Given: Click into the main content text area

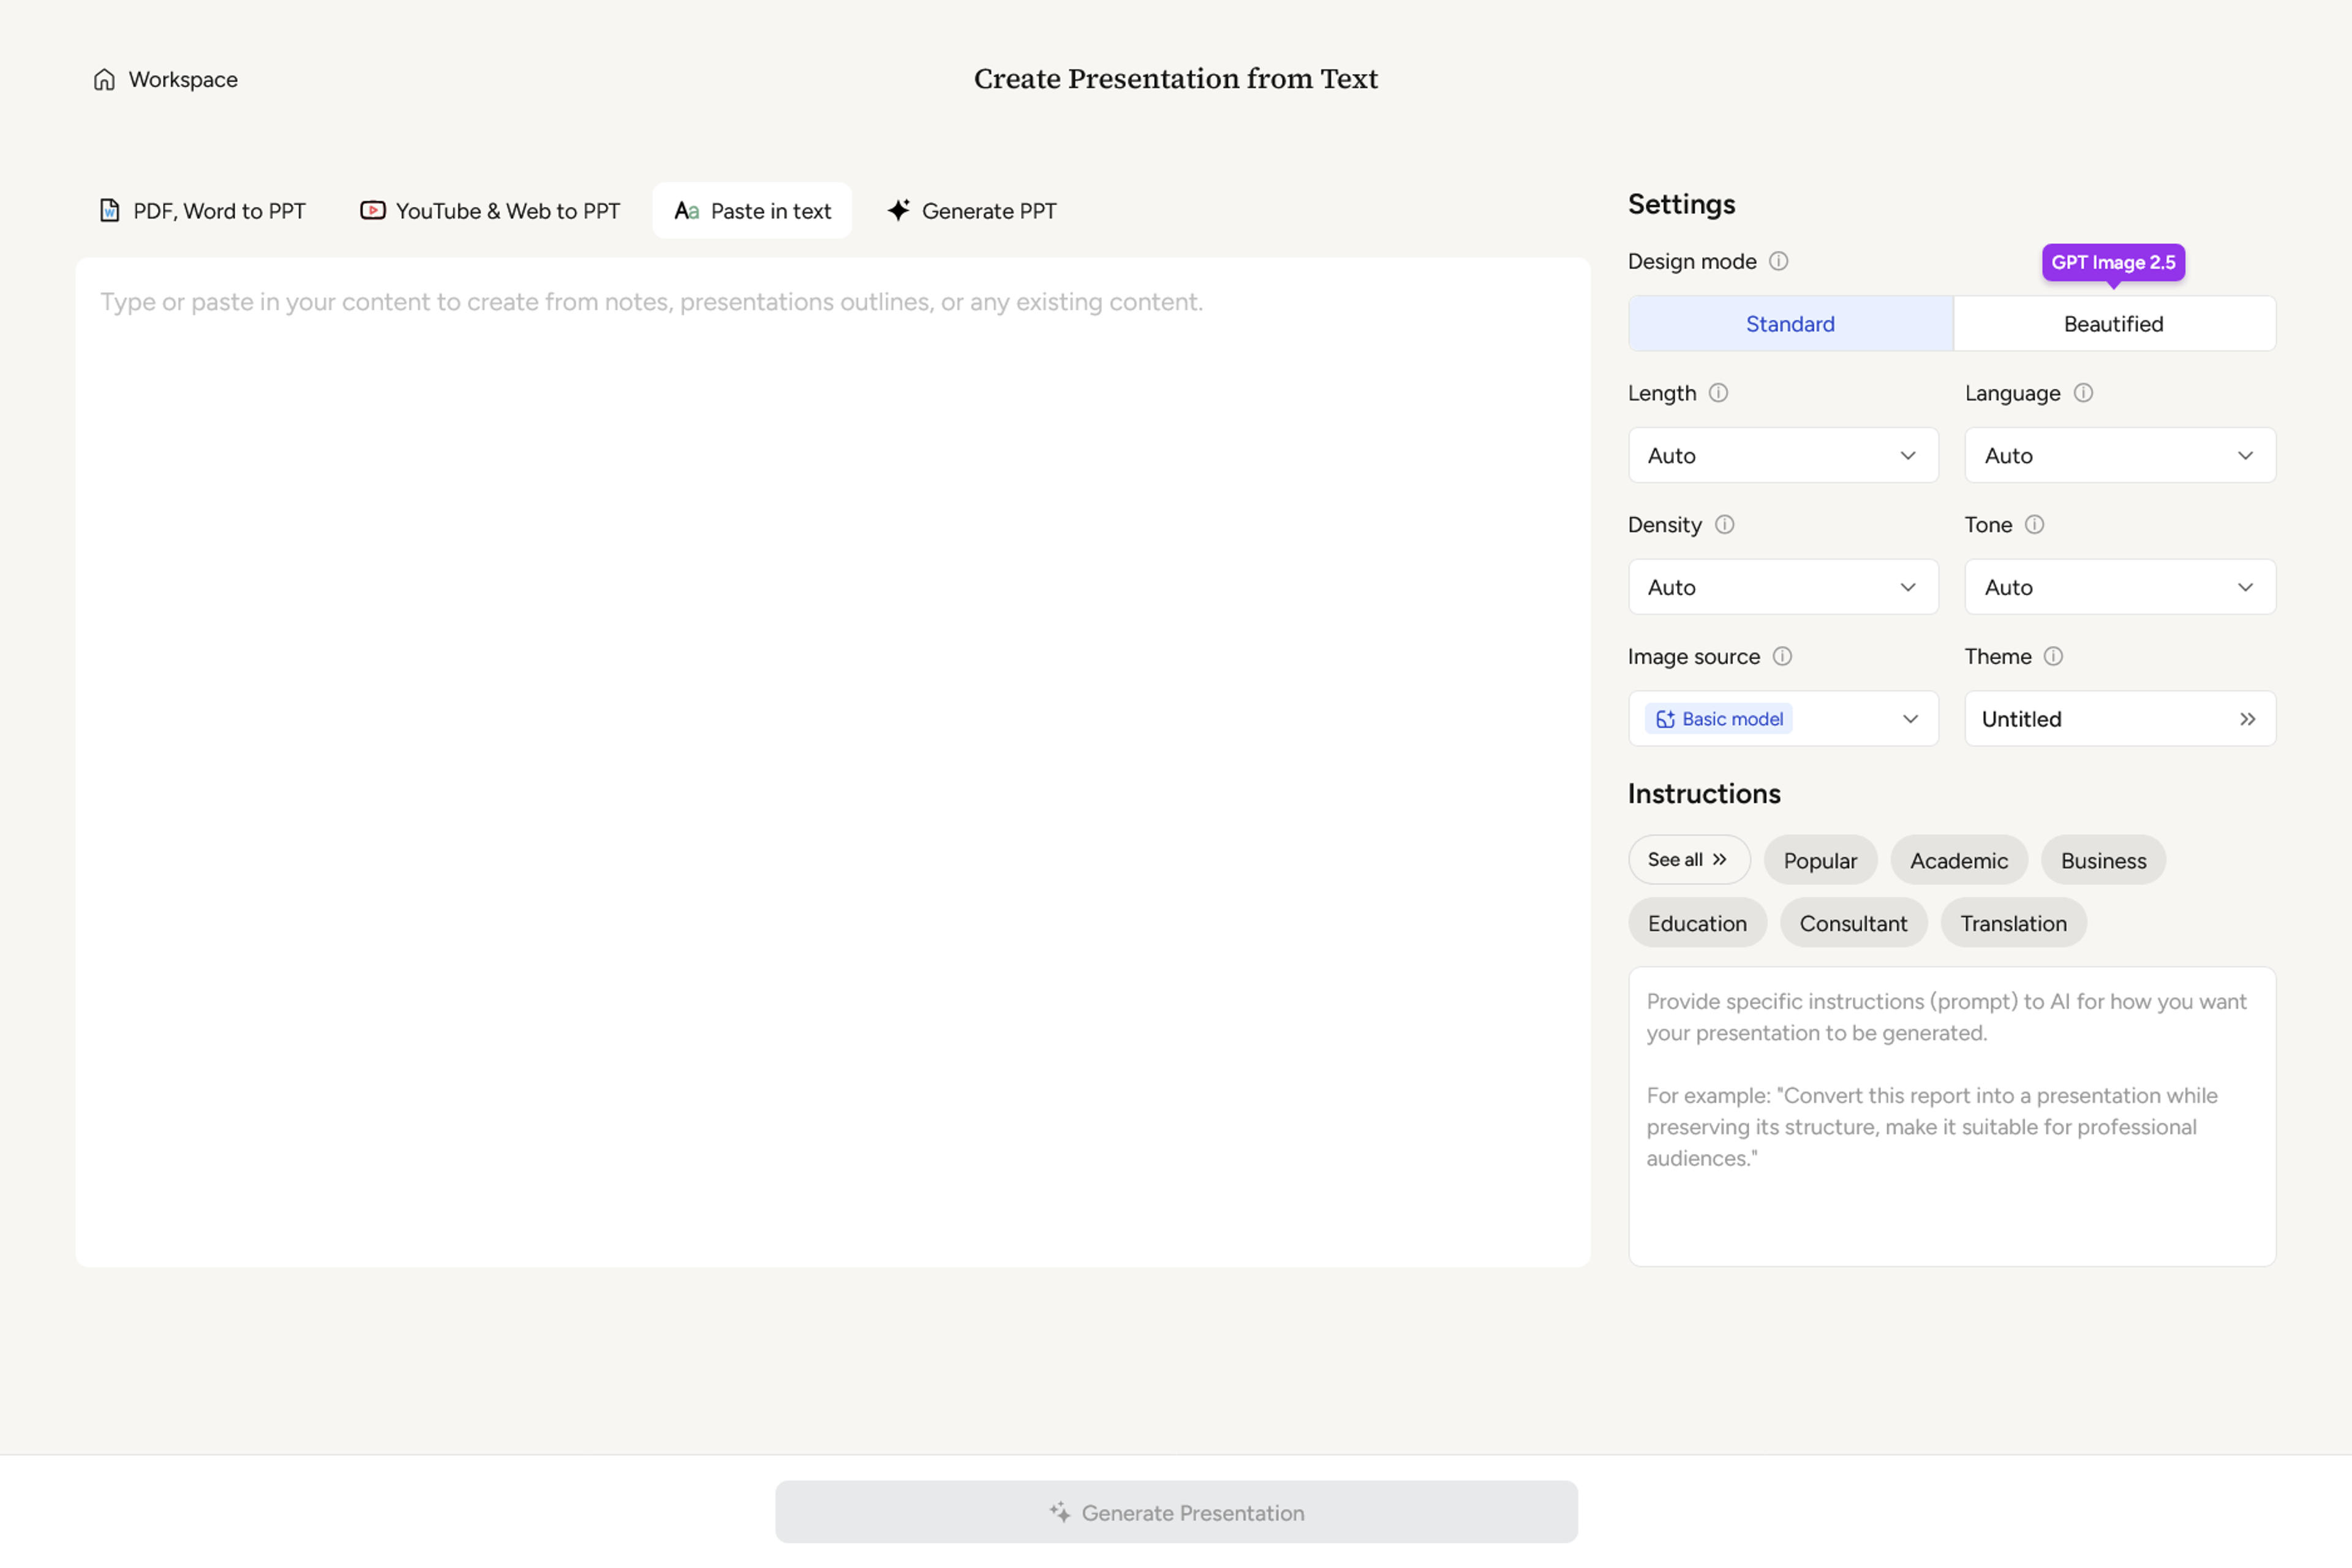Looking at the screenshot, I should (833, 762).
